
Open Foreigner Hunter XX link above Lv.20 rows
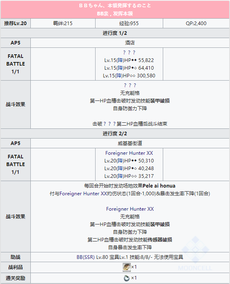click(x=129, y=153)
